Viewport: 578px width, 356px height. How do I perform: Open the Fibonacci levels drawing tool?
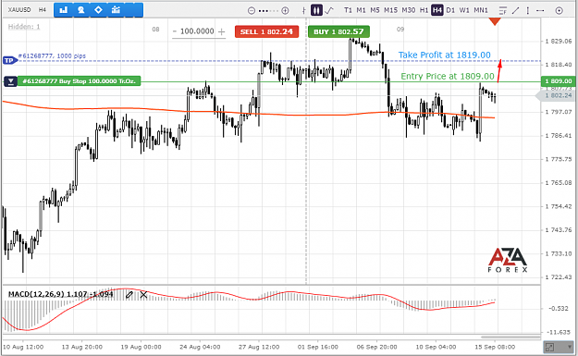(503, 11)
